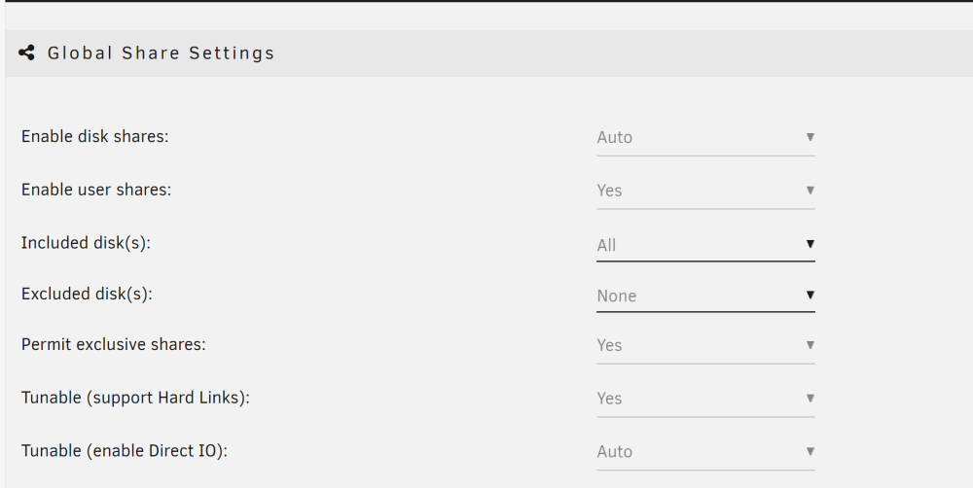Open the Enable user shares dropdown
The height and width of the screenshot is (488, 973).
point(705,191)
